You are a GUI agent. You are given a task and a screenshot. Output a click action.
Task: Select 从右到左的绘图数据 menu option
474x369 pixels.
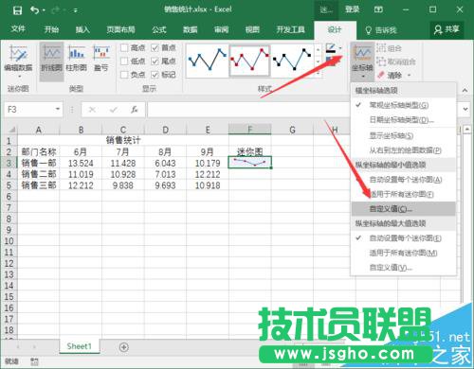point(403,150)
